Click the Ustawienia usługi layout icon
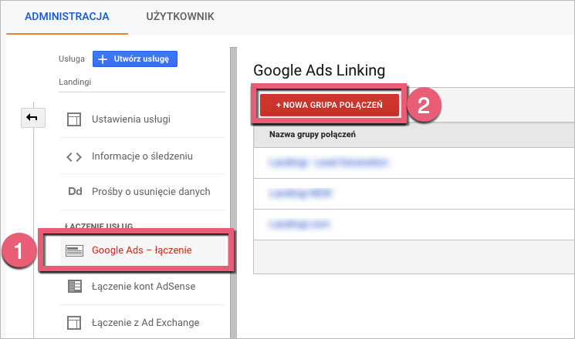Screen dimensions: 575x339 point(74,119)
